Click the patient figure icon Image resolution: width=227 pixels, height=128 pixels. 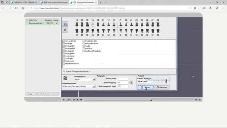point(166,81)
